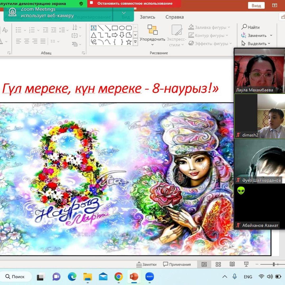Open the Абзац dialog launcher
The height and width of the screenshot is (285, 285).
pos(83,53)
